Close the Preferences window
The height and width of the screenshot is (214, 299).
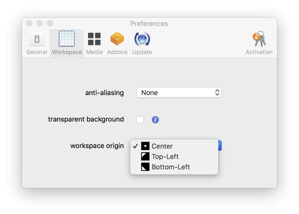pyautogui.click(x=29, y=24)
